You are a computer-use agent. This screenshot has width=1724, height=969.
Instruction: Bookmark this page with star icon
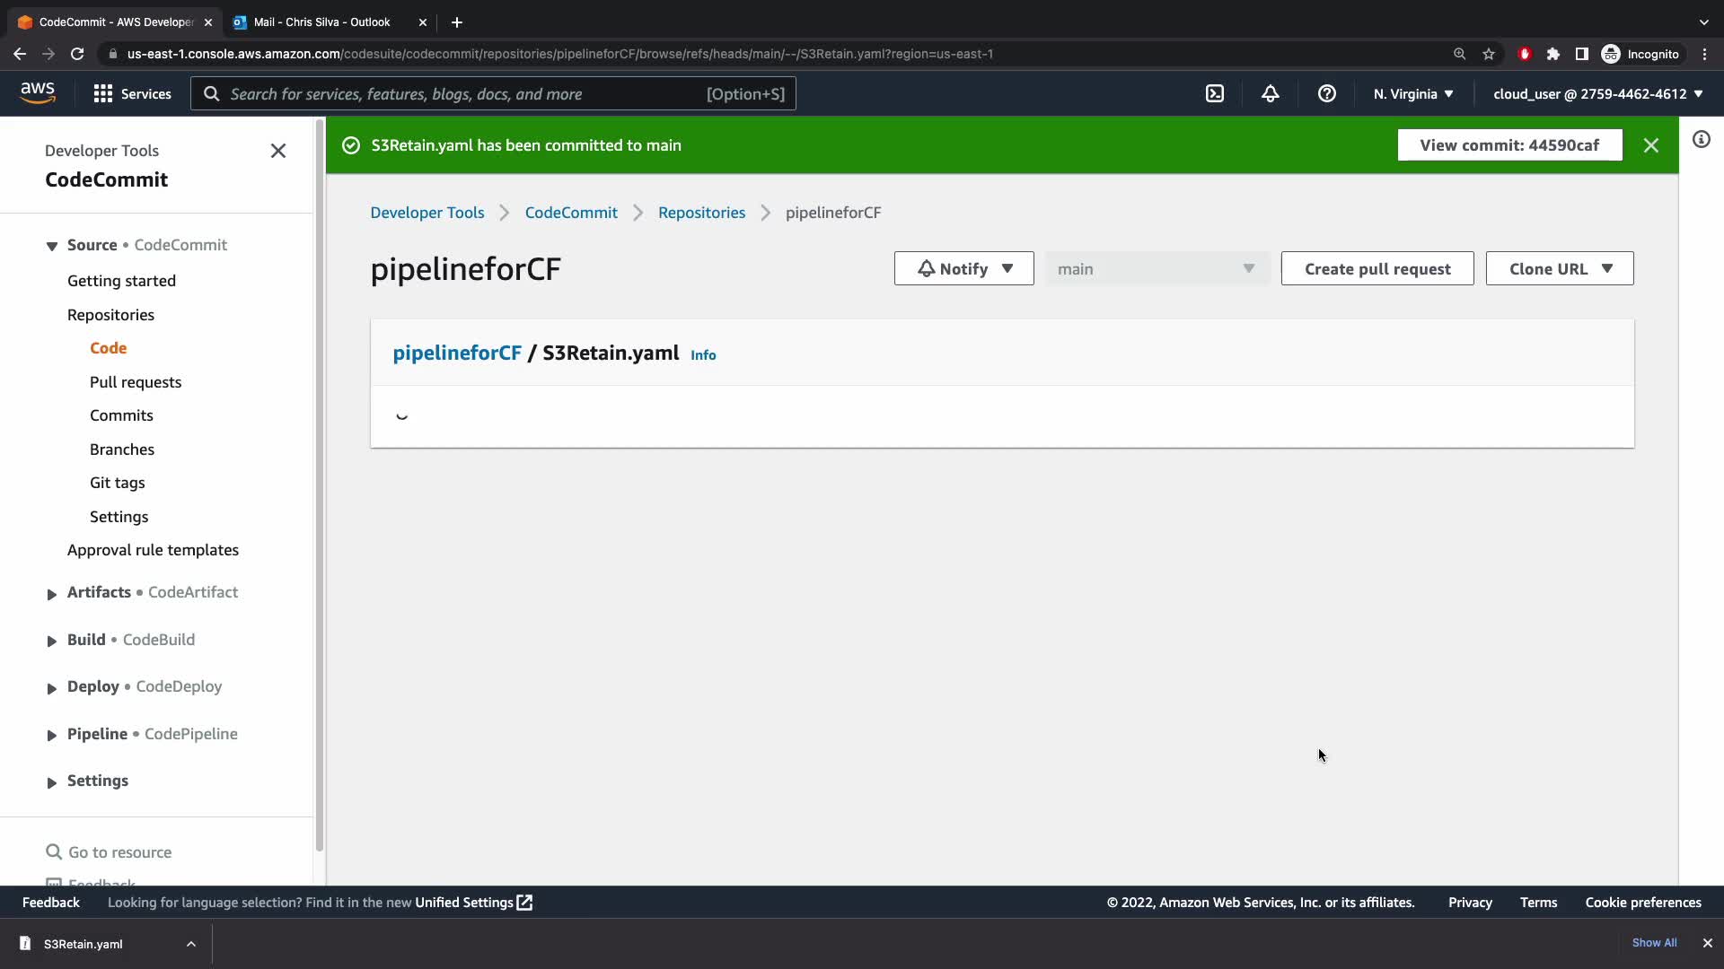coord(1489,54)
